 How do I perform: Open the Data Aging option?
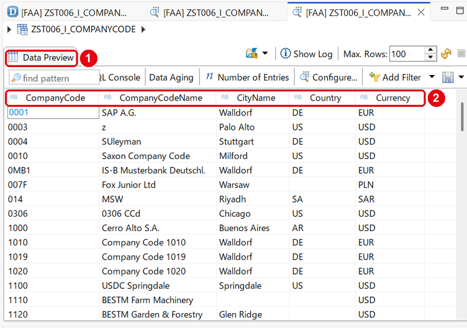[171, 78]
